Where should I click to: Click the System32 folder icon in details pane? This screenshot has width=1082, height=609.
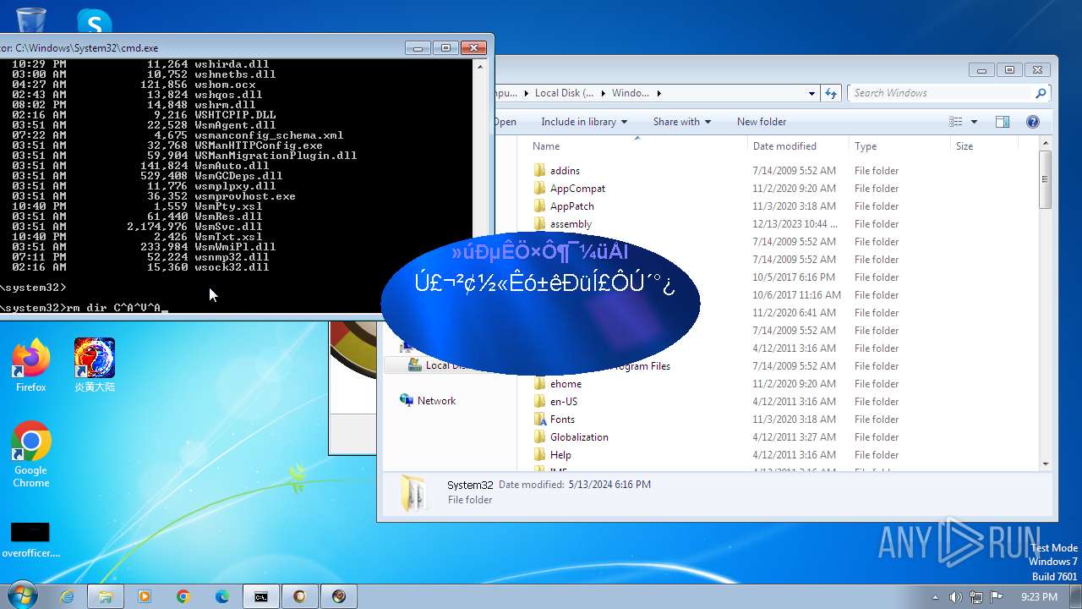pos(414,494)
